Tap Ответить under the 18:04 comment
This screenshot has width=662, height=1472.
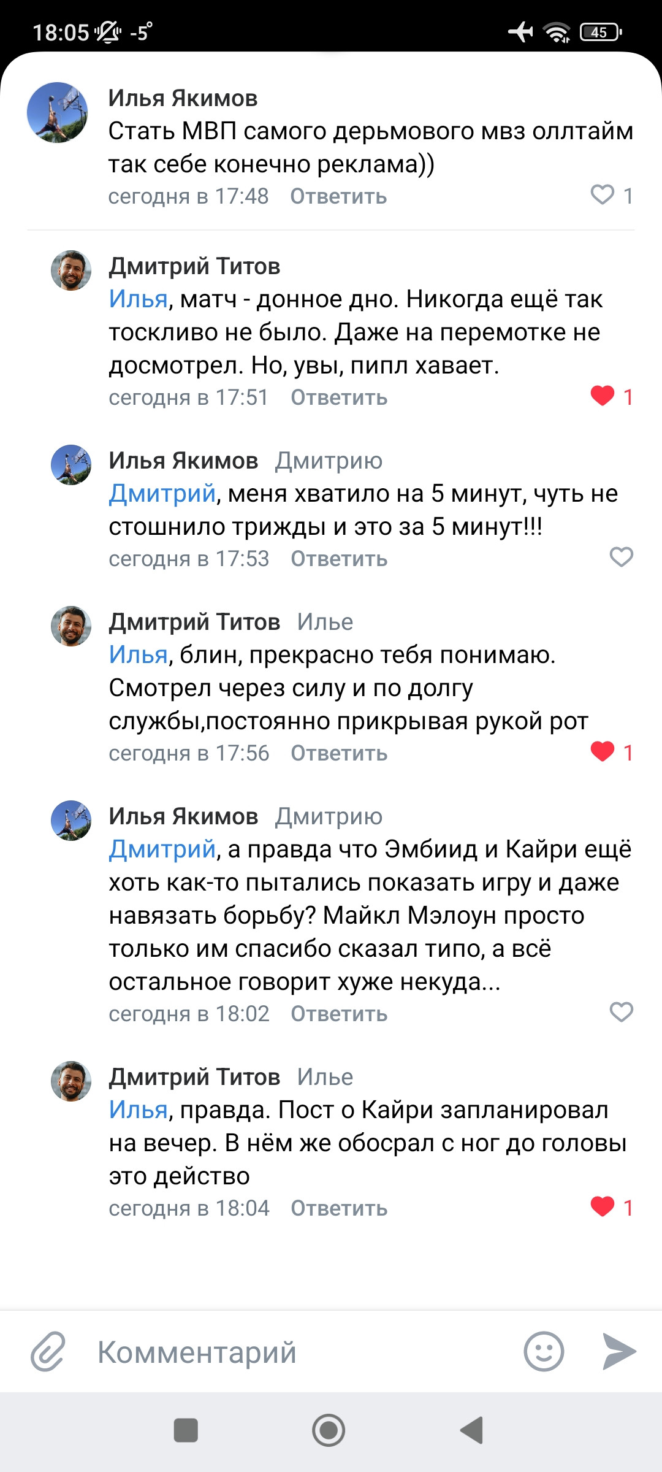(339, 1208)
